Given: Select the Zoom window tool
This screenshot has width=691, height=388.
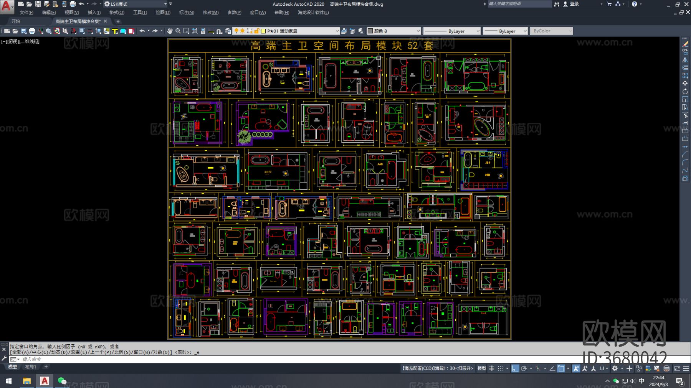Looking at the screenshot, I should pyautogui.click(x=186, y=31).
